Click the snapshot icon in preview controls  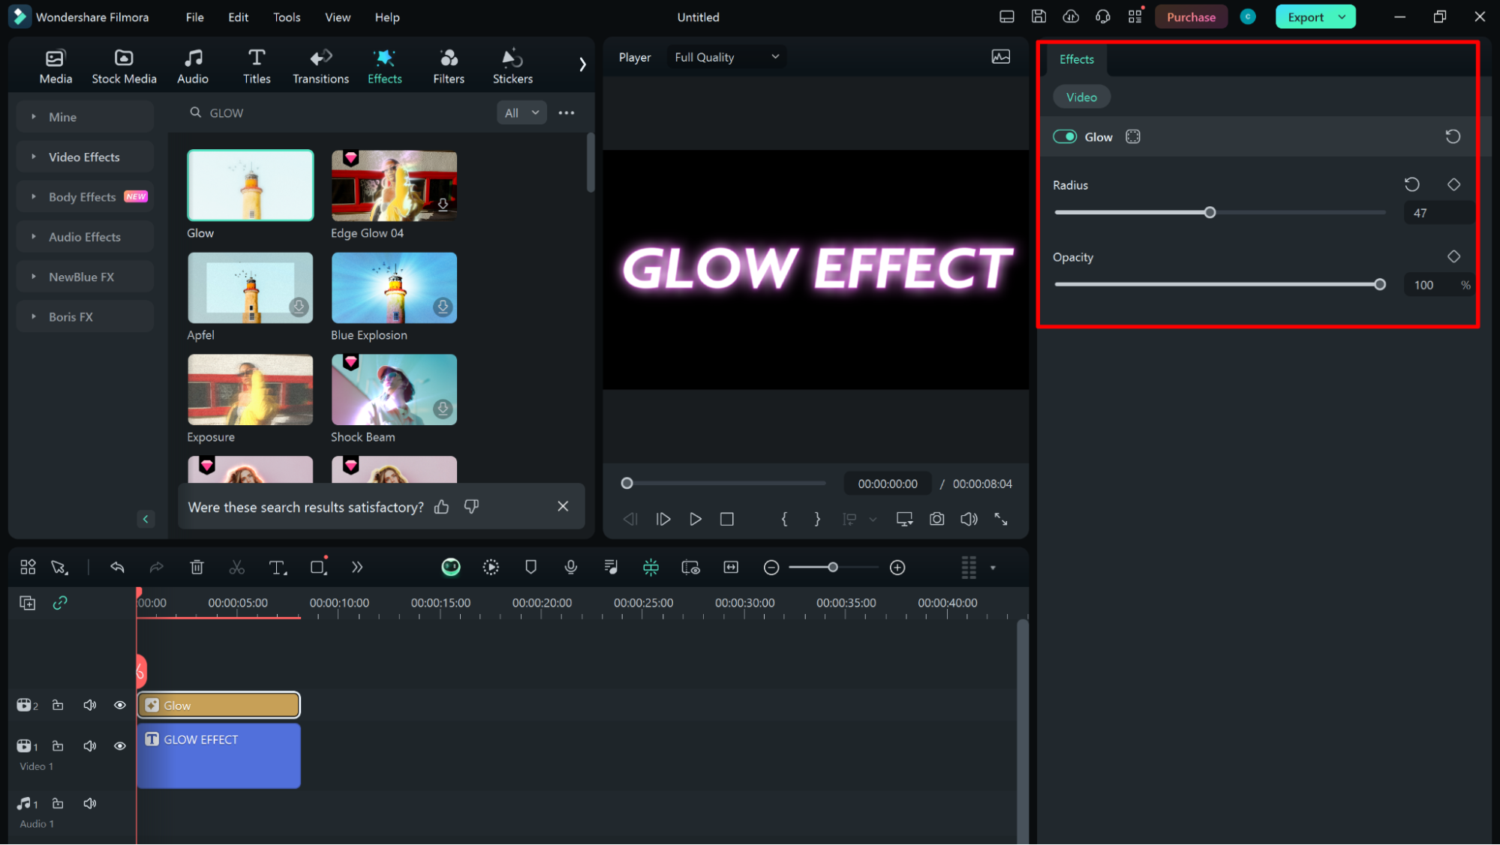pyautogui.click(x=937, y=519)
